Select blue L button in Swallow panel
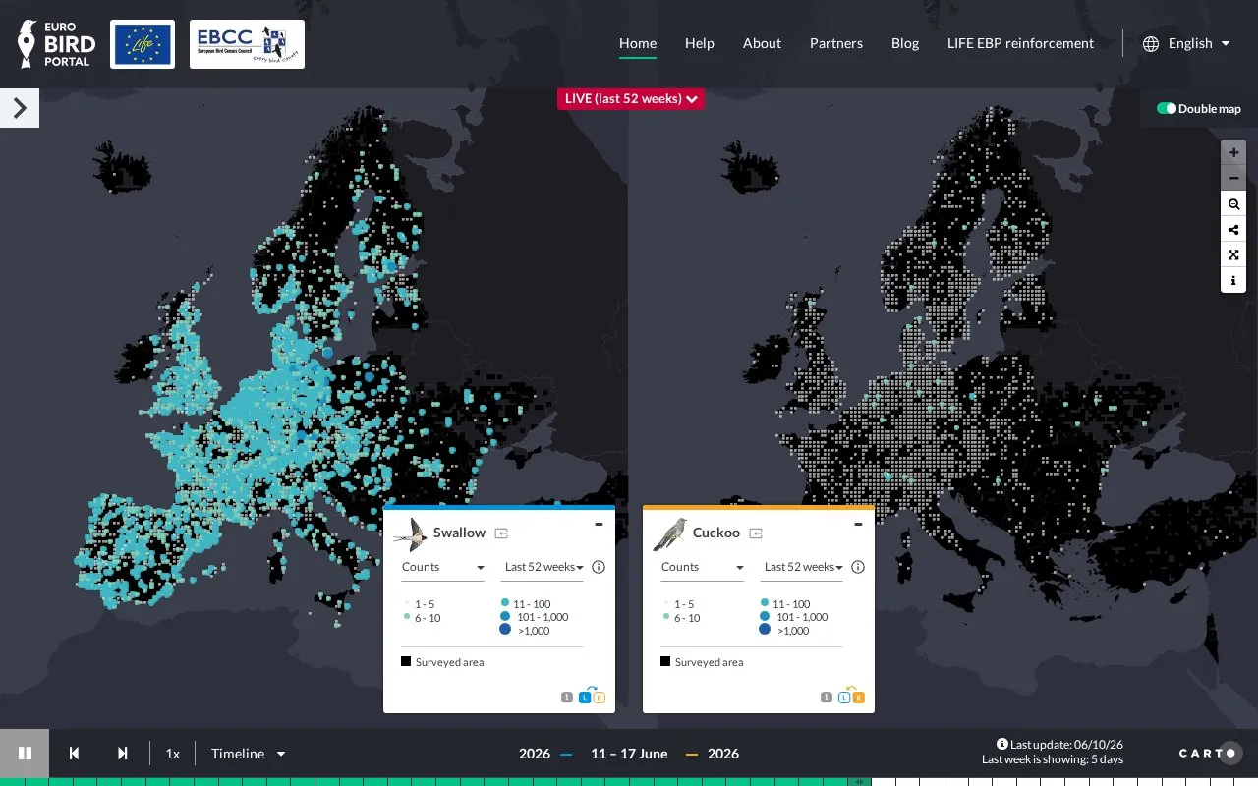The height and width of the screenshot is (786, 1258). (x=584, y=698)
